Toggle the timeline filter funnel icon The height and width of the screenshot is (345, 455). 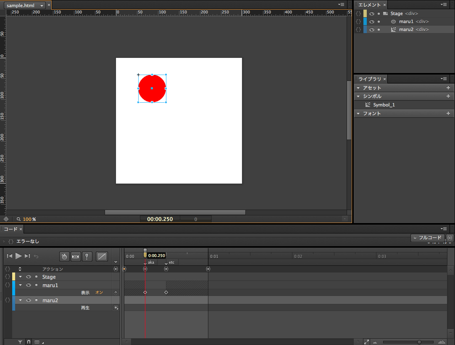[x=20, y=342]
